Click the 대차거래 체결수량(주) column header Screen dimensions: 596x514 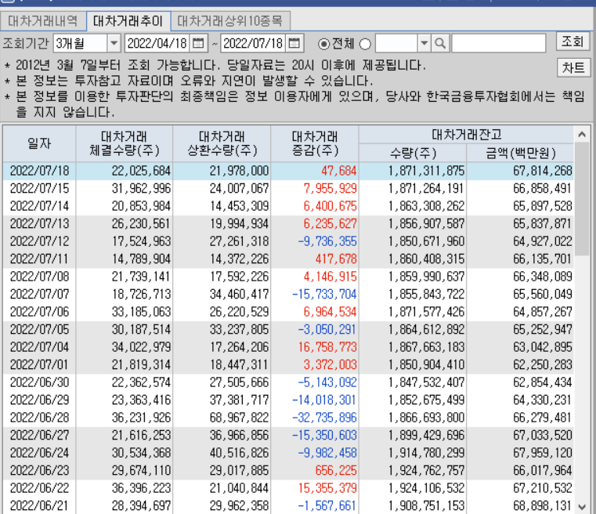pyautogui.click(x=125, y=143)
